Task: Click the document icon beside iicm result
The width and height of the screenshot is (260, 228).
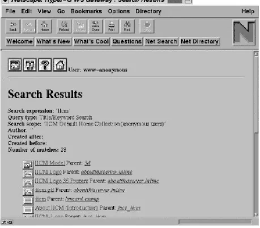Action: pos(28,200)
